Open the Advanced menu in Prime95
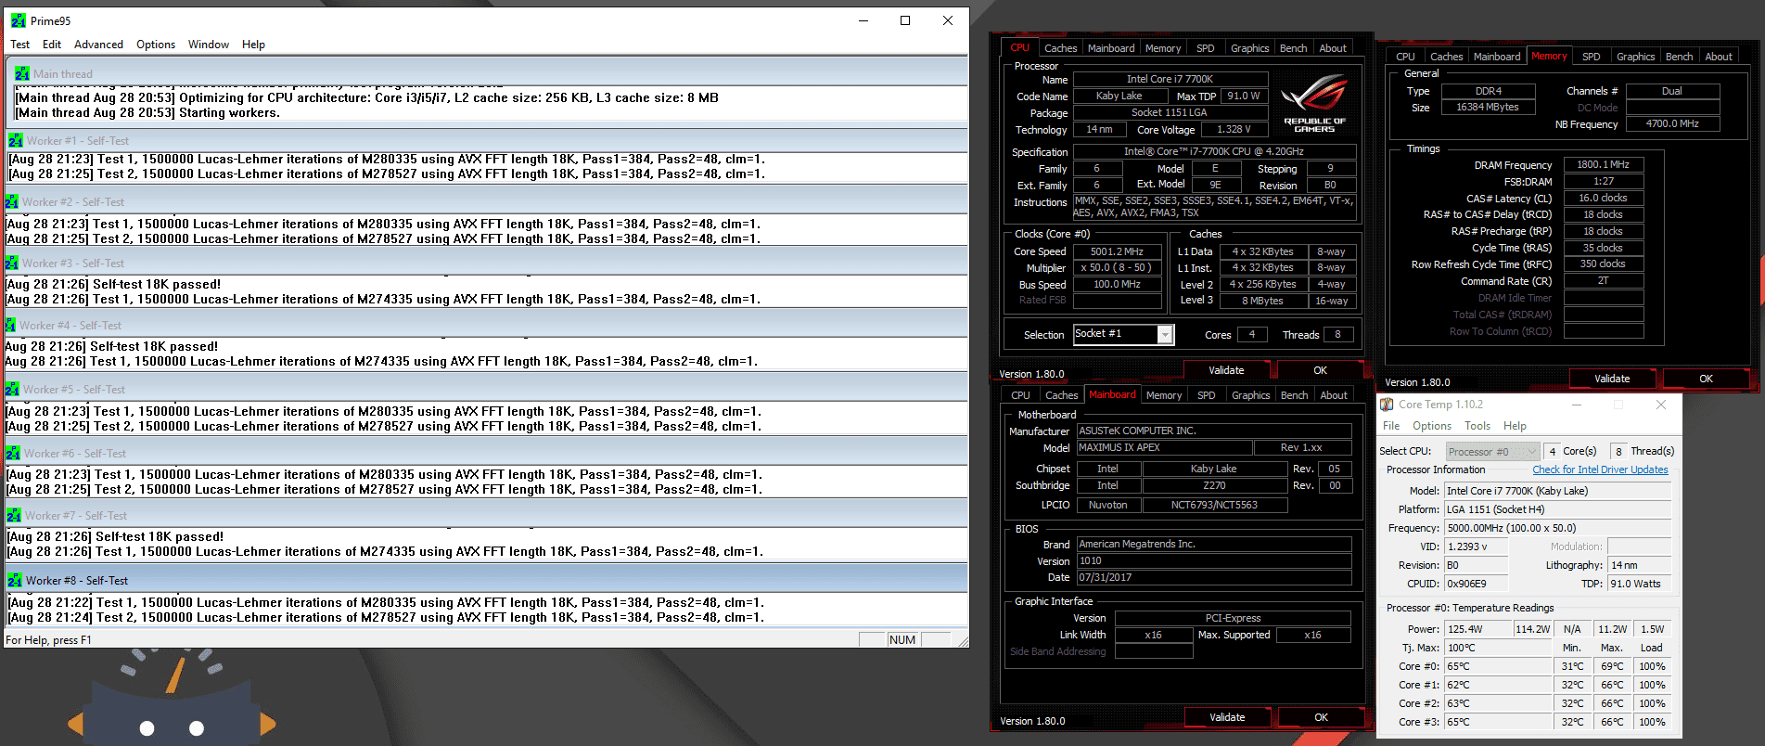The height and width of the screenshot is (746, 1765). click(x=98, y=45)
